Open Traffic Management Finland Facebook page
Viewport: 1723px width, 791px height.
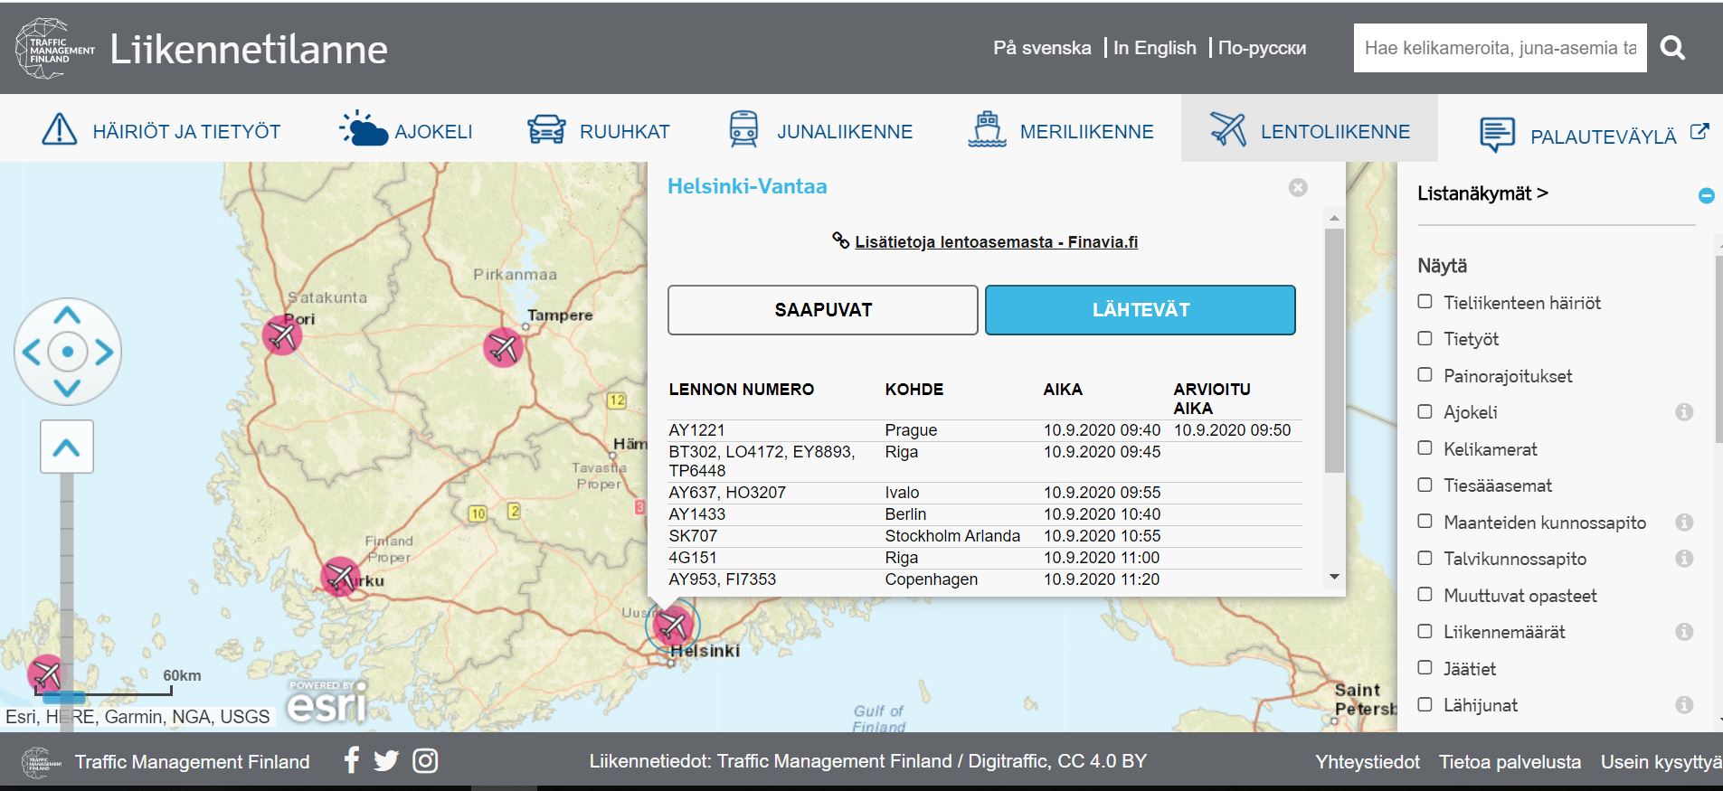pos(352,760)
